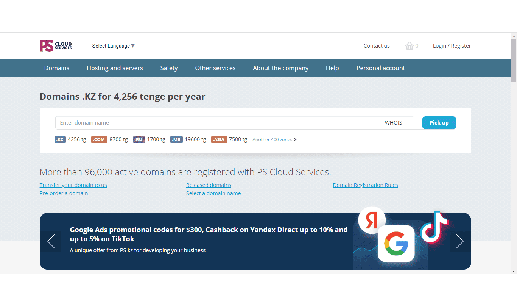The height and width of the screenshot is (290, 517).
Task: Click 'More than 96,000 active domains' text
Action: click(185, 172)
